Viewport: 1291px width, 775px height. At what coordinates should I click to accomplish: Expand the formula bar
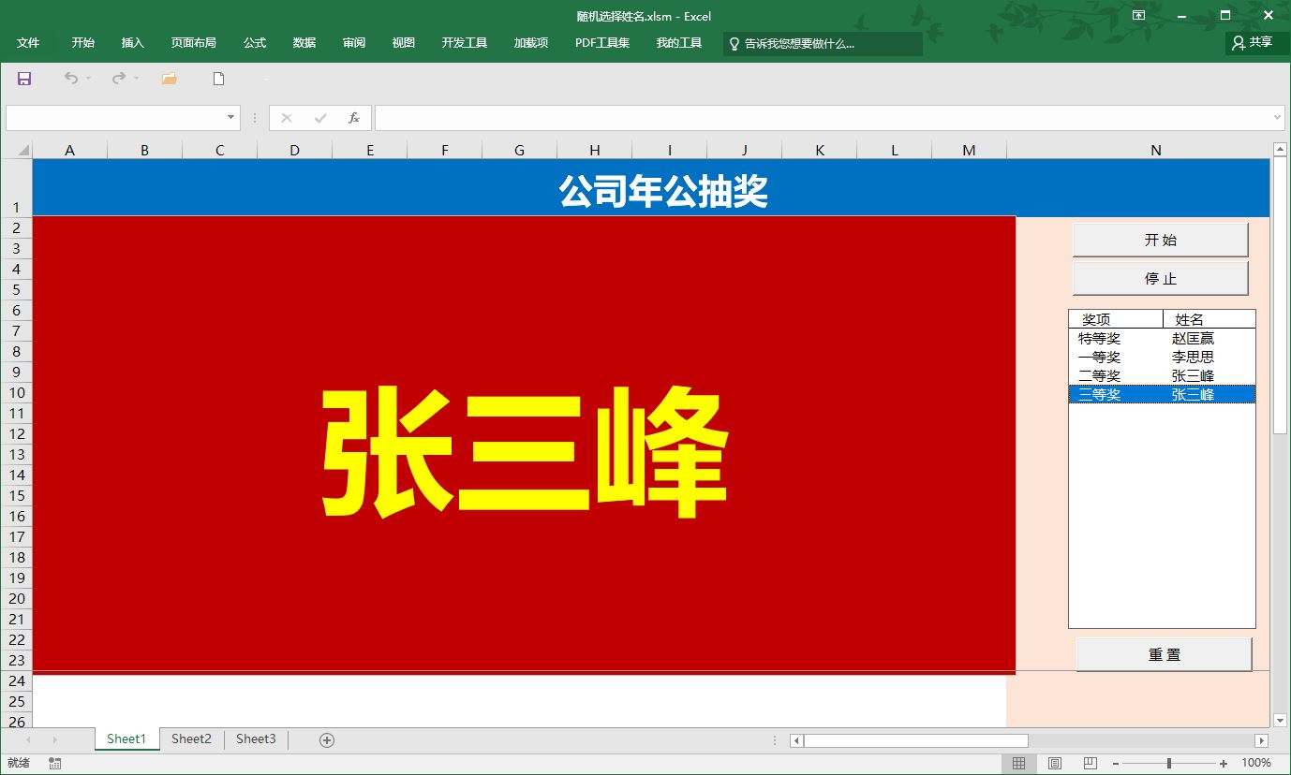[1278, 118]
